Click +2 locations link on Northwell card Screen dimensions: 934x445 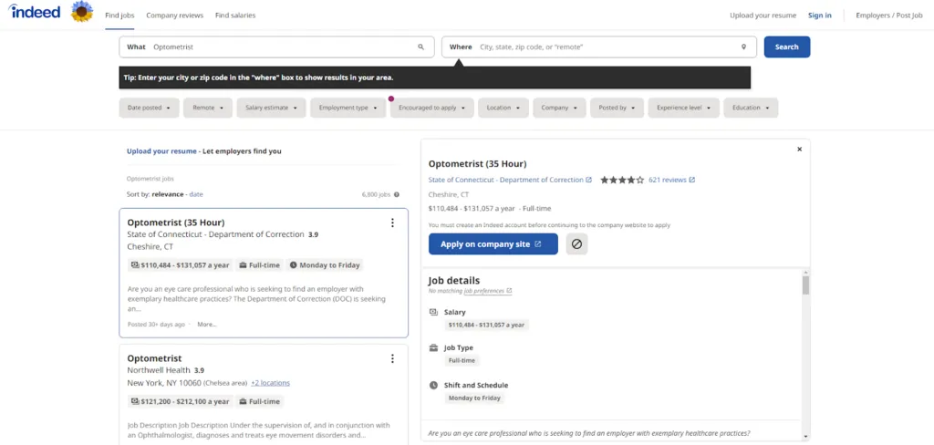coord(270,383)
